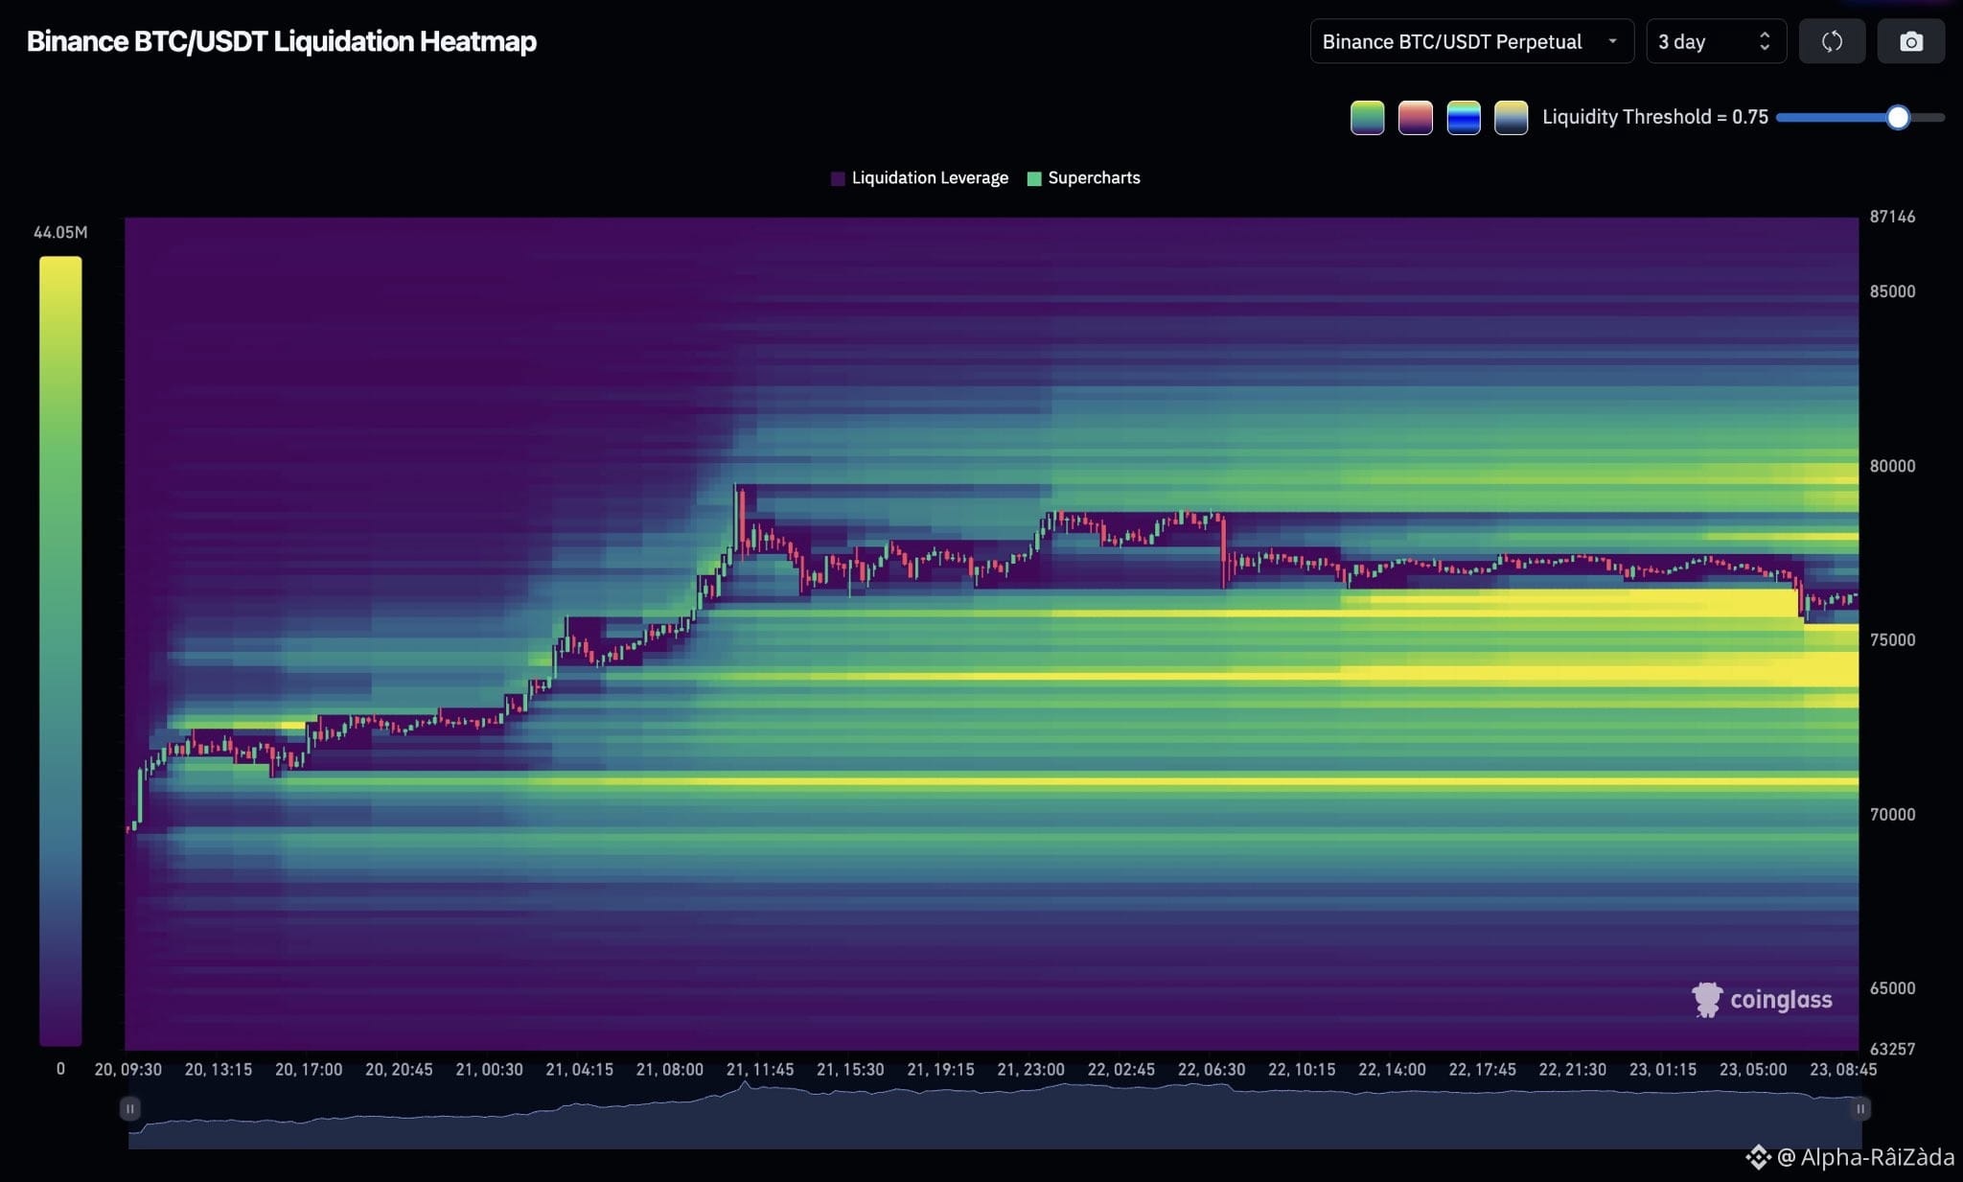The image size is (1963, 1182).
Task: Click the 23, 08:45 time axis label
Action: (1843, 1069)
